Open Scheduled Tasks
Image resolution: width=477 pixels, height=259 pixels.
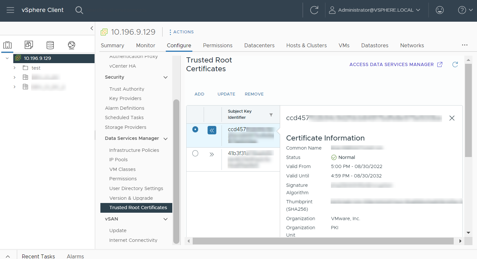124,118
